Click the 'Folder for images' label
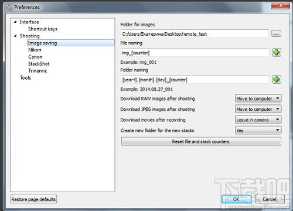 (x=137, y=25)
